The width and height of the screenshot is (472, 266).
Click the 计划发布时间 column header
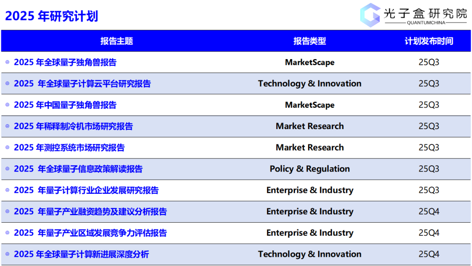(x=429, y=41)
